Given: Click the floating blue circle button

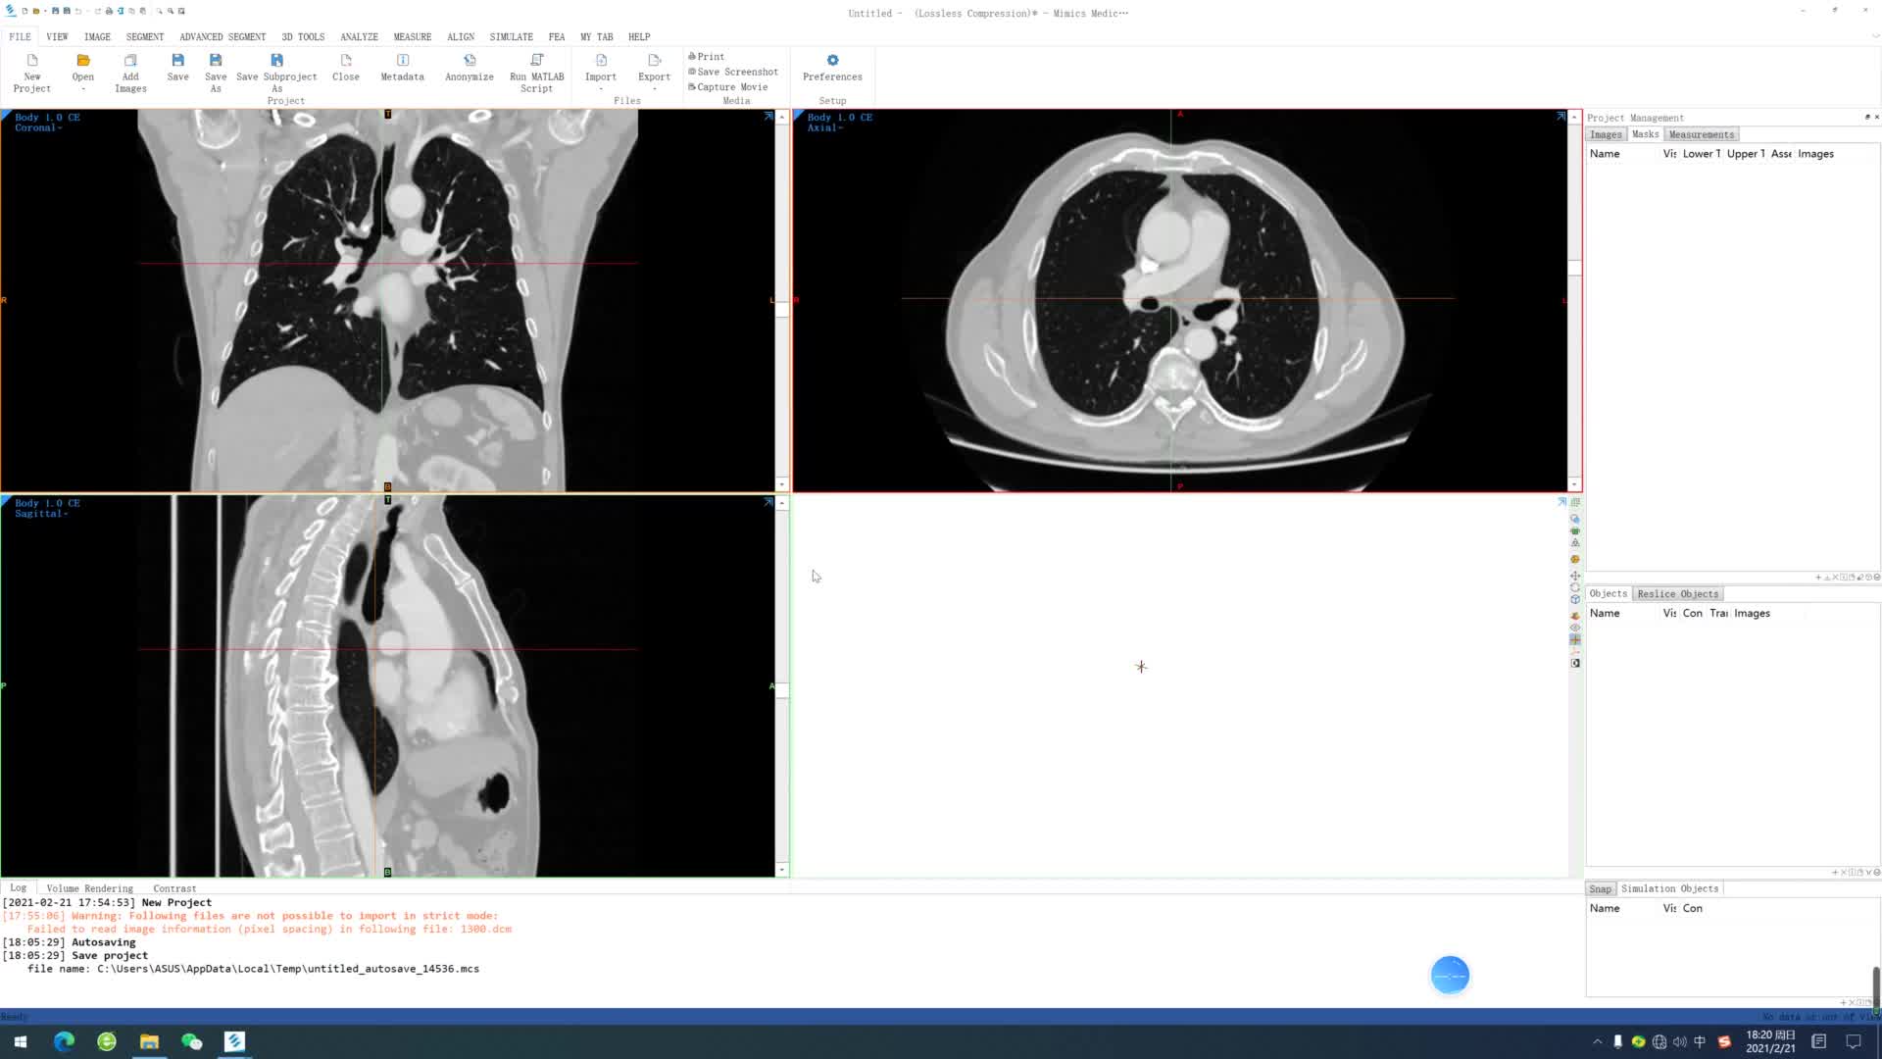Looking at the screenshot, I should click(x=1450, y=975).
